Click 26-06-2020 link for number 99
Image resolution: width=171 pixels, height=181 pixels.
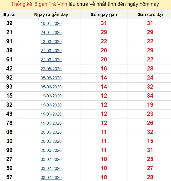pyautogui.click(x=51, y=150)
